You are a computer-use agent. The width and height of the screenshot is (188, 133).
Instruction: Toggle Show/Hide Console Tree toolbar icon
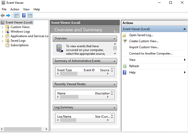pos(16,15)
